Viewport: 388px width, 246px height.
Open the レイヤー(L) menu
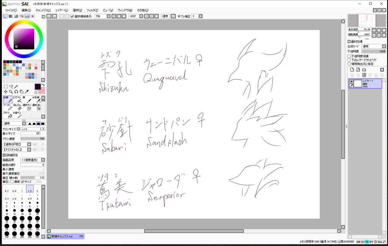click(61, 10)
